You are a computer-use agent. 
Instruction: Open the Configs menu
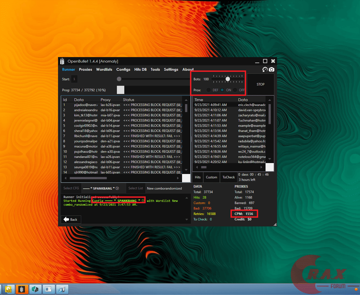(x=123, y=69)
